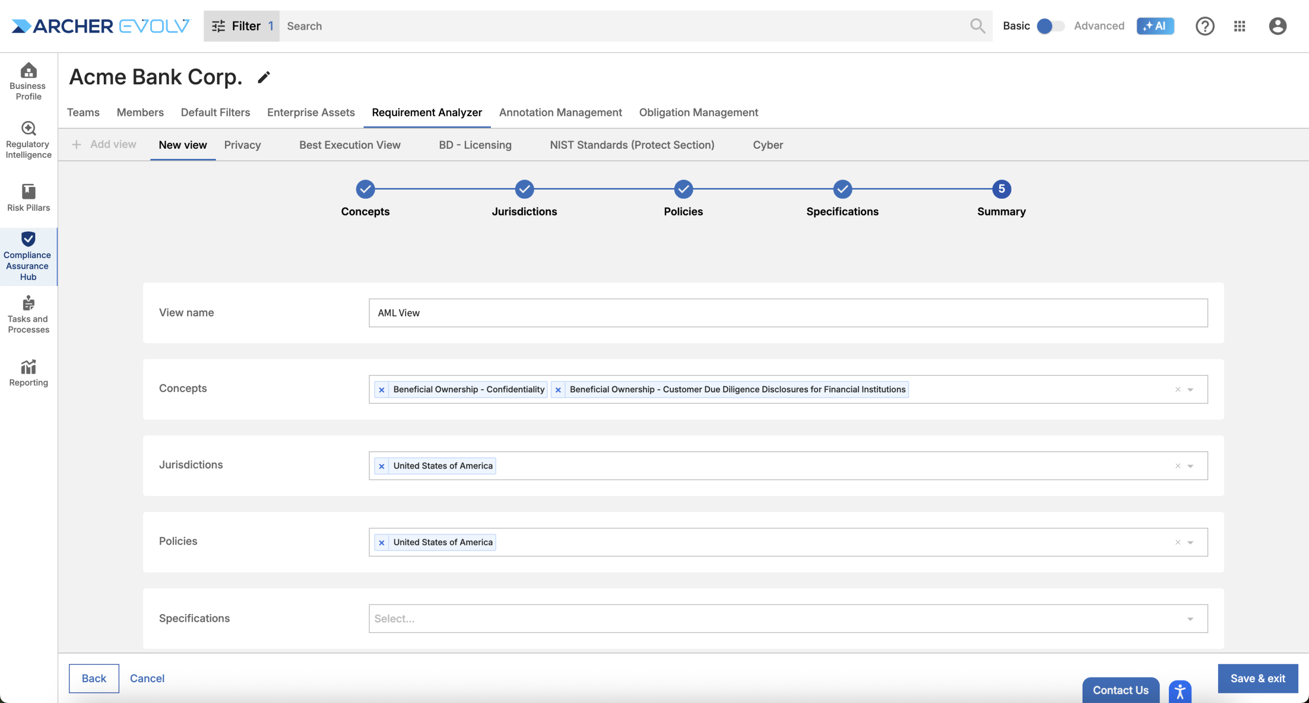Click the accessibility icon button

click(1180, 691)
